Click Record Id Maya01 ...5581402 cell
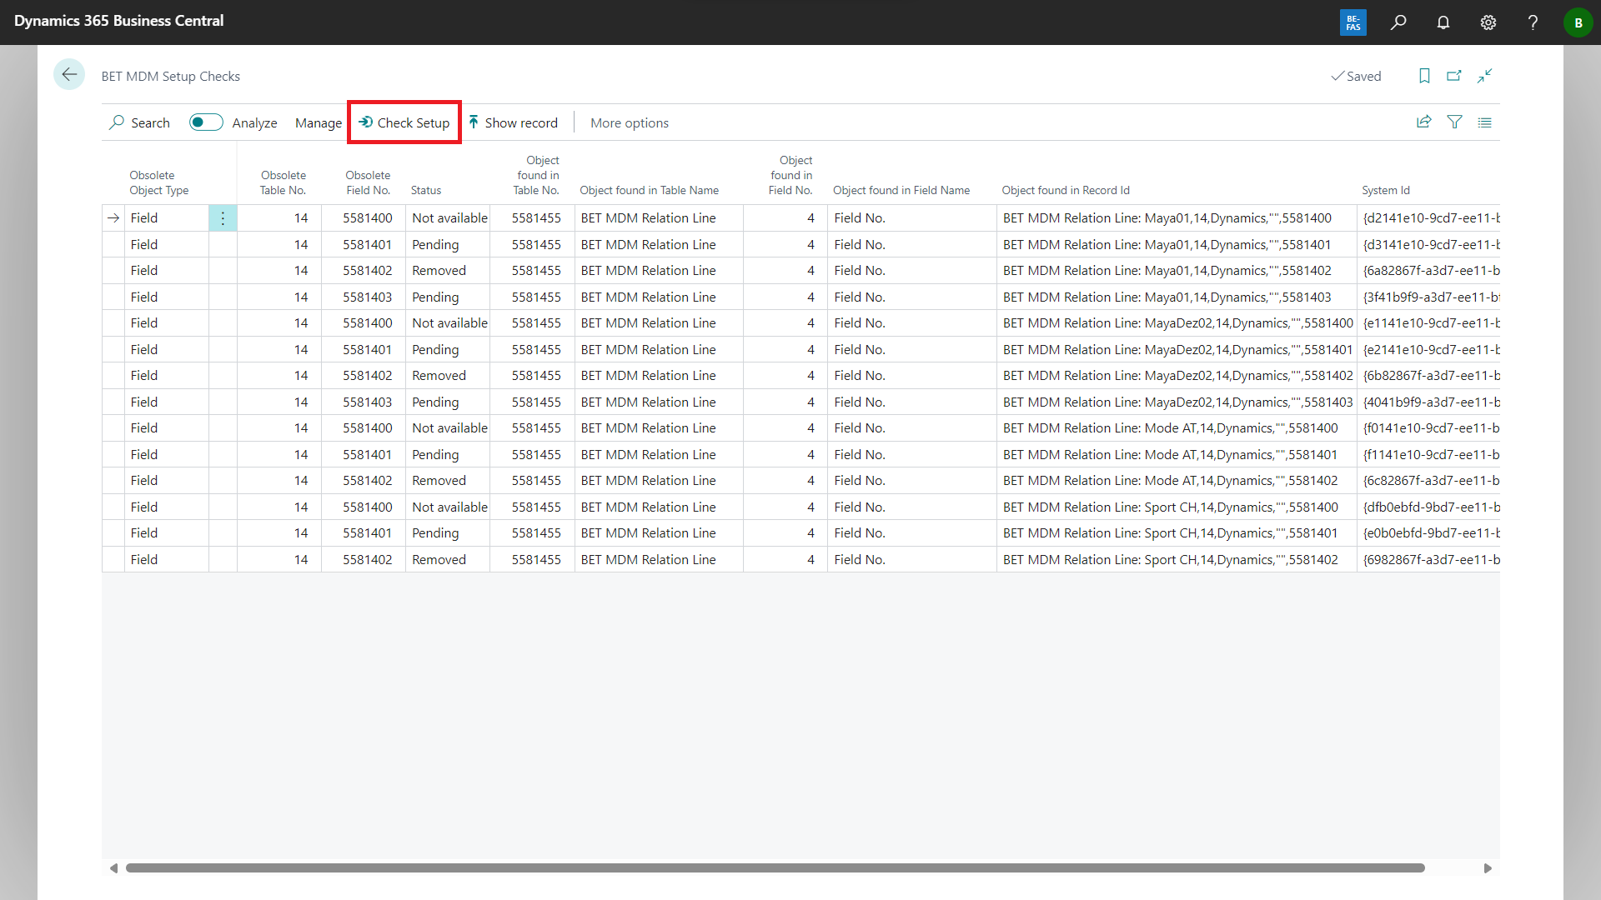 [1177, 271]
